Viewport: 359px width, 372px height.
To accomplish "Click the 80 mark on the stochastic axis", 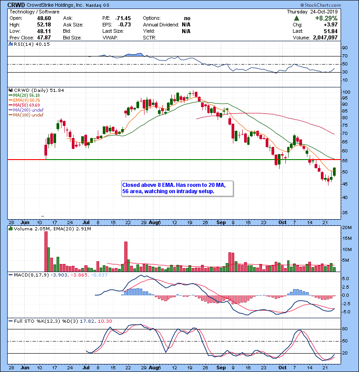I will 345,329.
